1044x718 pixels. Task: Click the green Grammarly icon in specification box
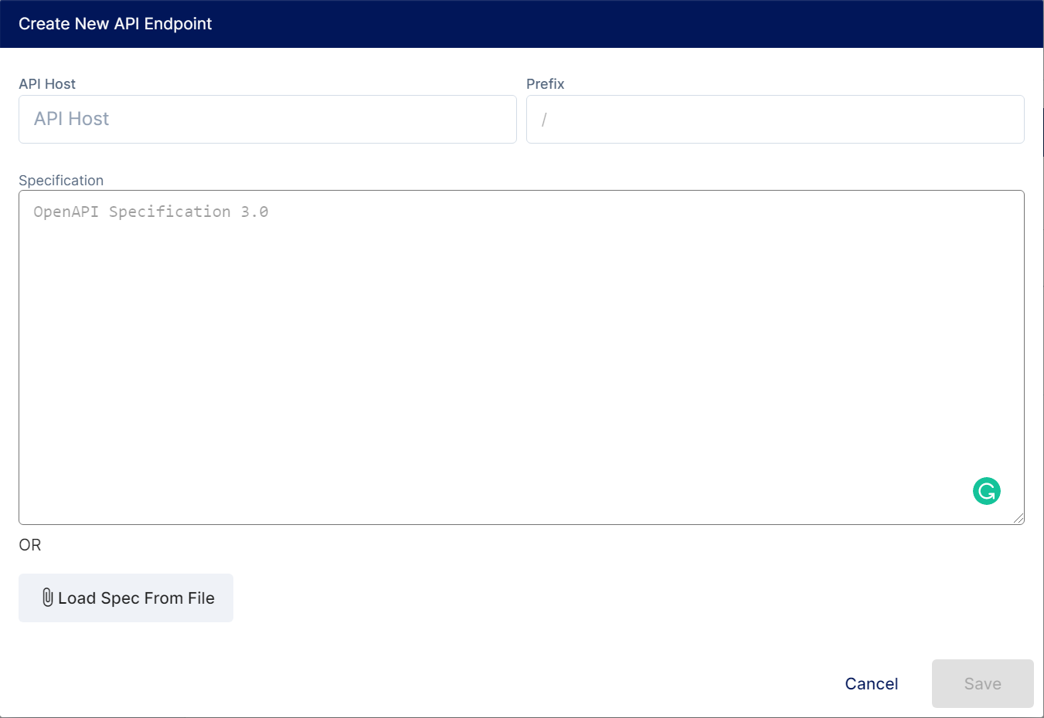pyautogui.click(x=987, y=491)
